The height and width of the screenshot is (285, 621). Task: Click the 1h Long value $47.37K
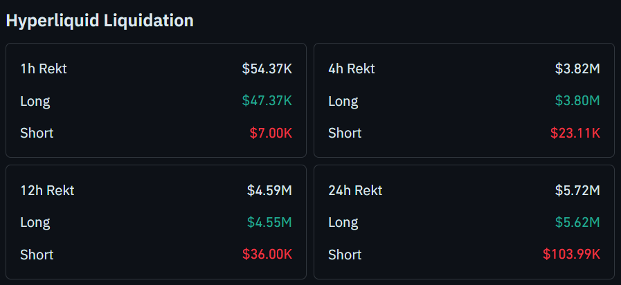pyautogui.click(x=267, y=100)
